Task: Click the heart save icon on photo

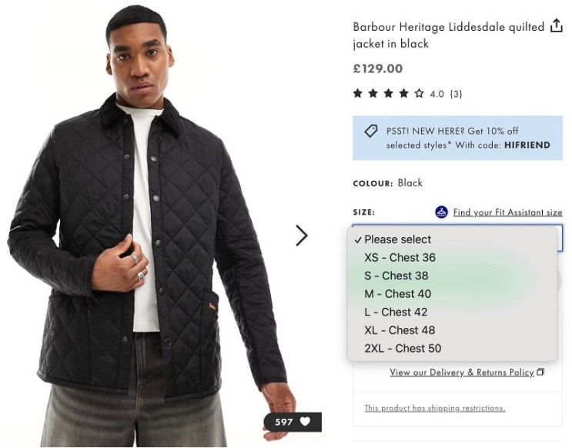Action: 306,422
